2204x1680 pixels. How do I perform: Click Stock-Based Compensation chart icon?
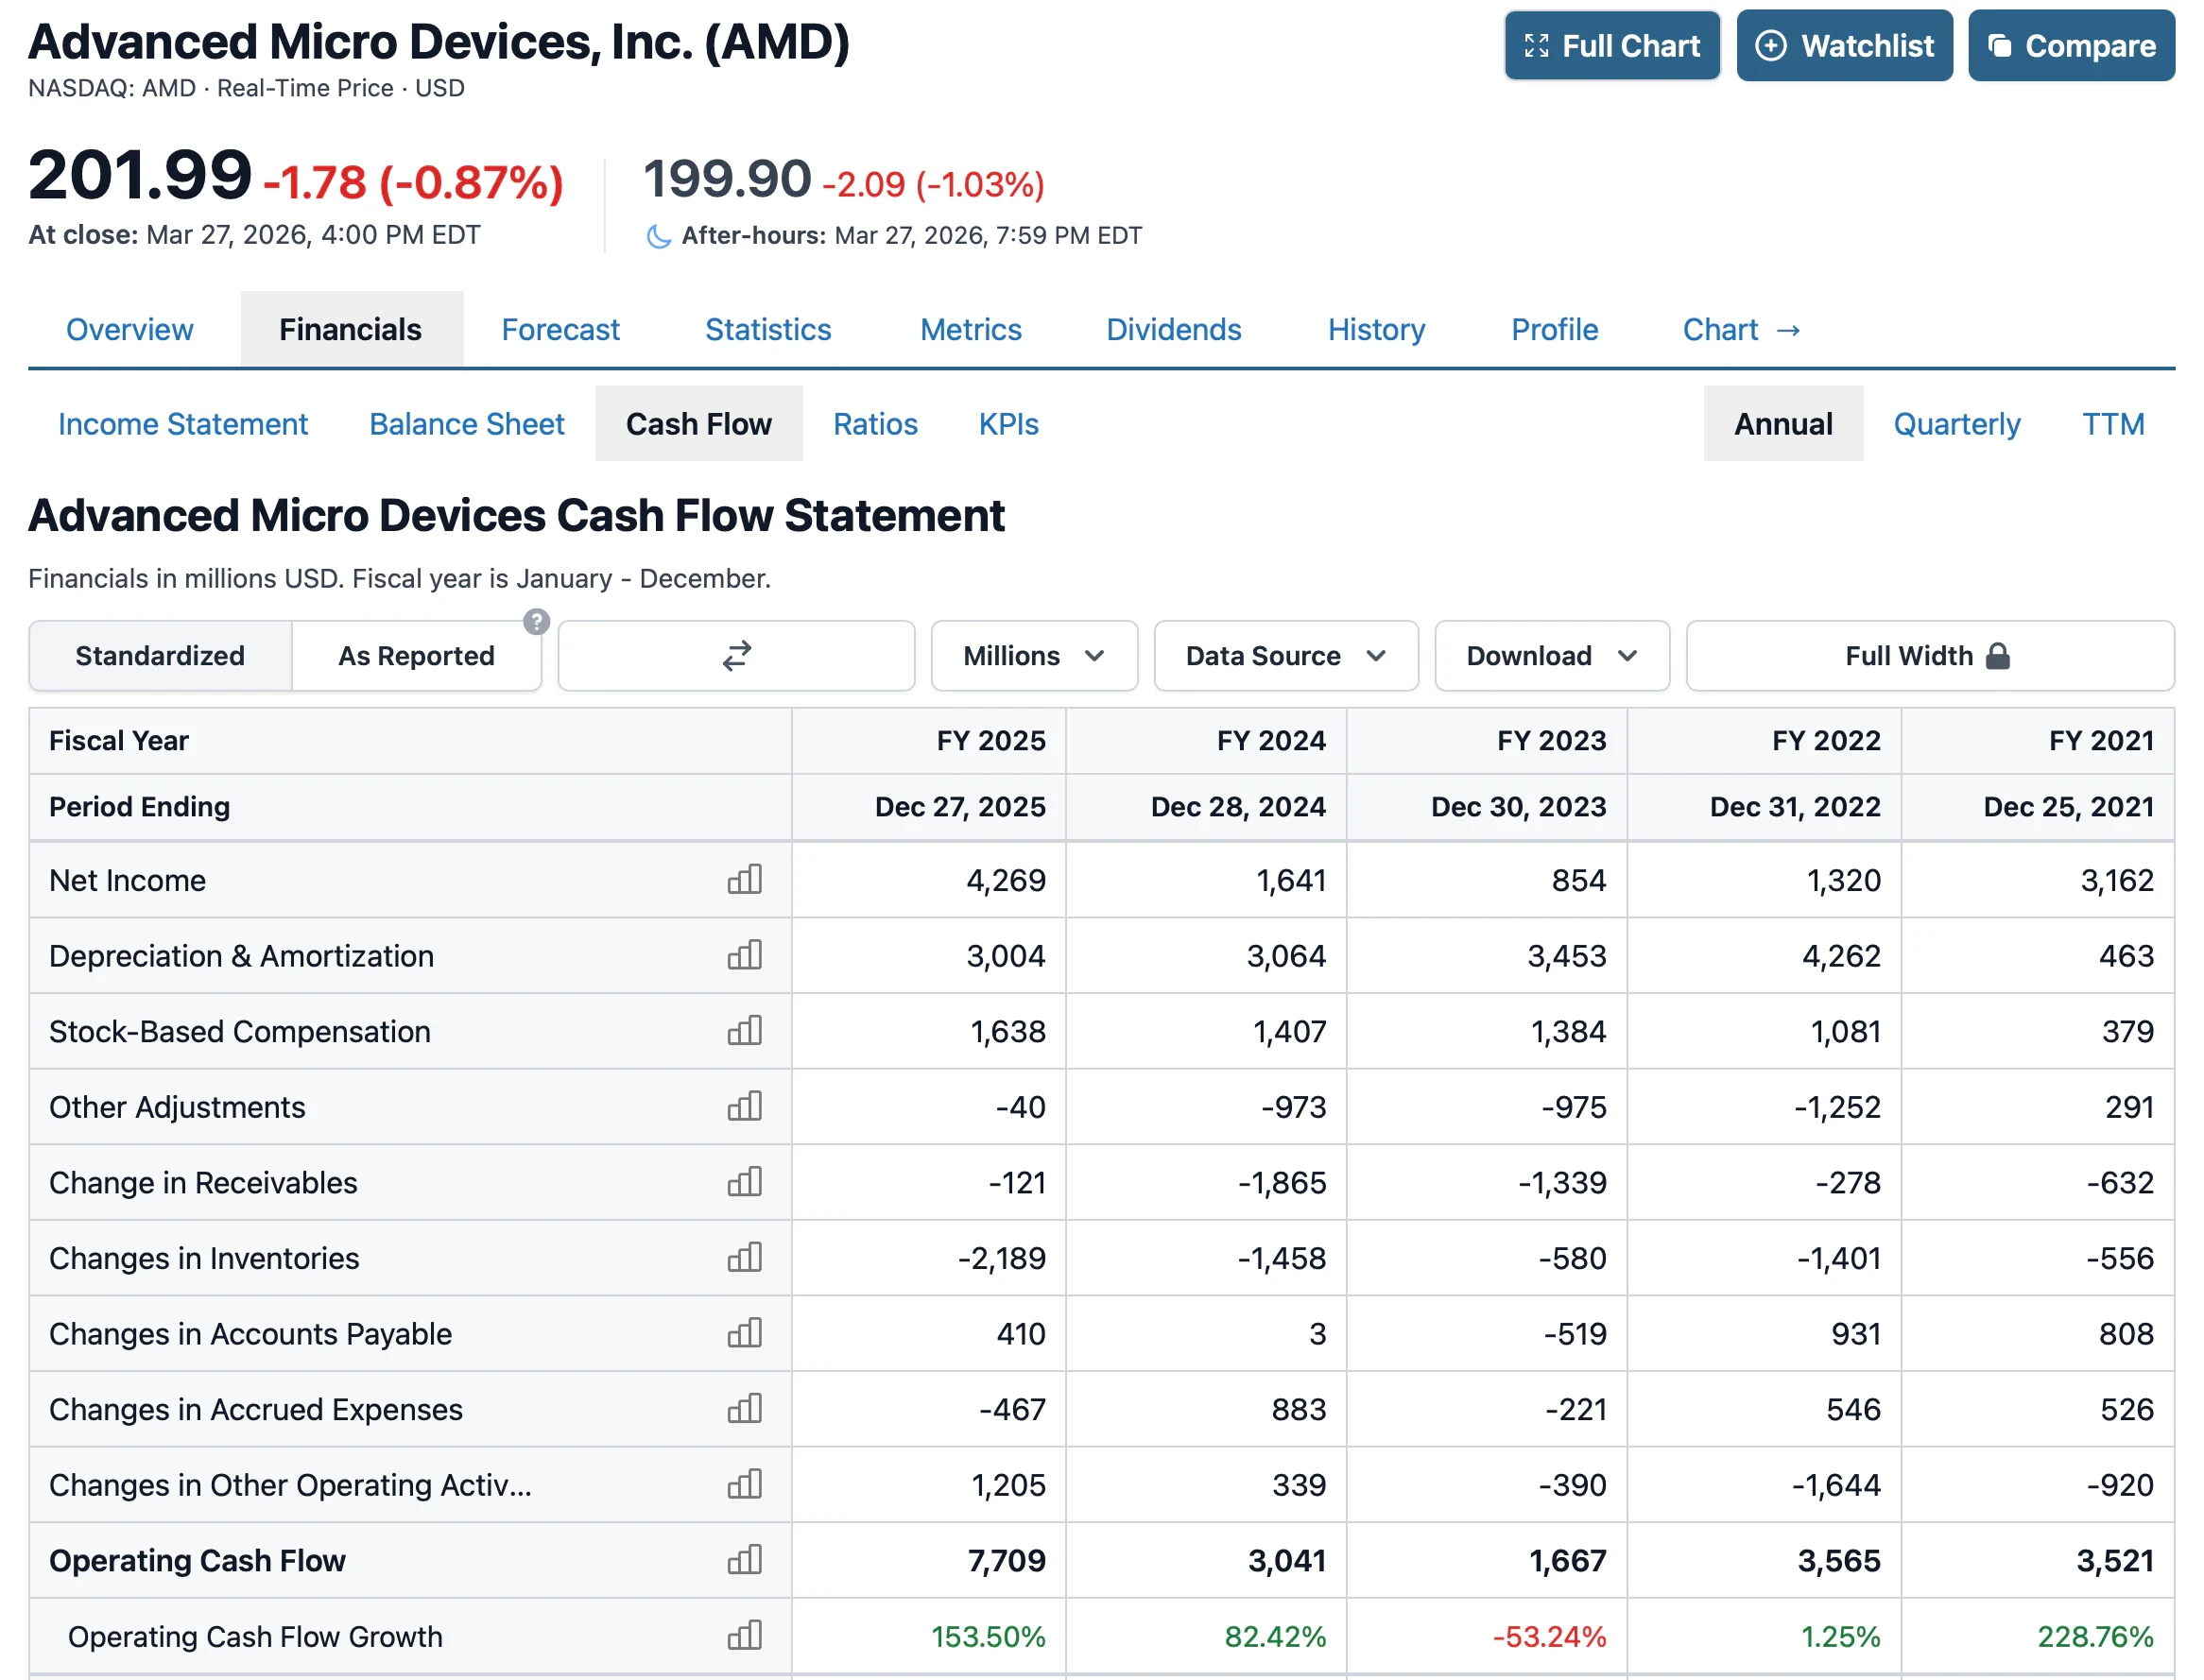pos(744,1031)
